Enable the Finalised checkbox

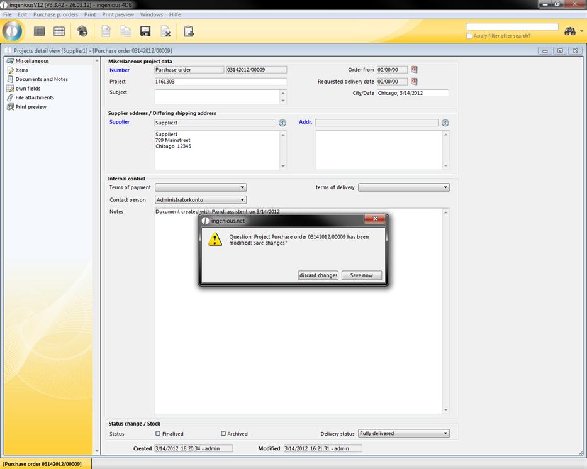pyautogui.click(x=158, y=433)
